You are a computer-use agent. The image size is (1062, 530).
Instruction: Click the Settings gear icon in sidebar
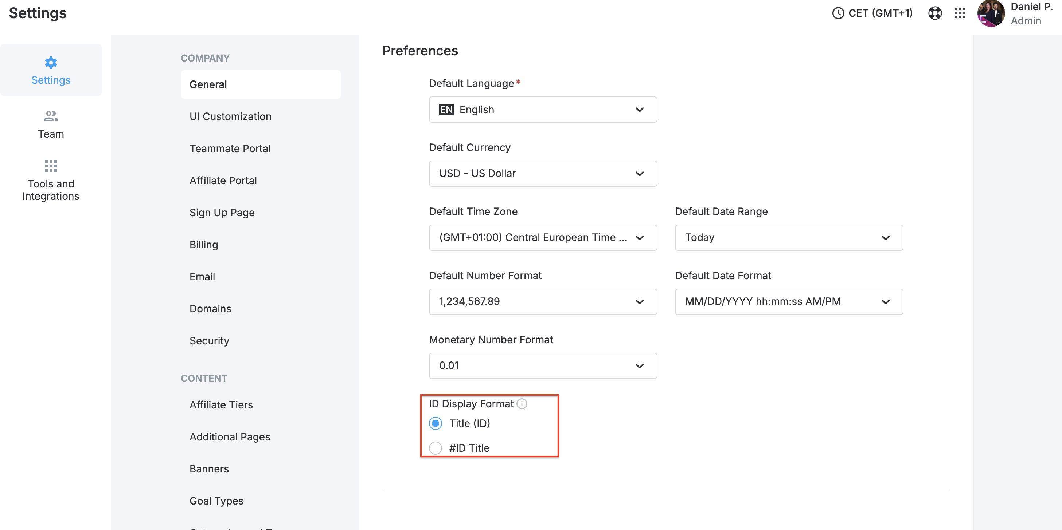pyautogui.click(x=51, y=63)
